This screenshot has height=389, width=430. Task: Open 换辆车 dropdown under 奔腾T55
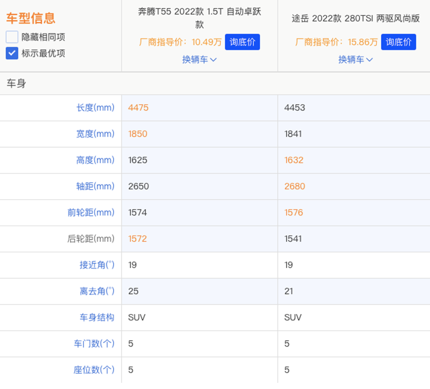pyautogui.click(x=199, y=59)
